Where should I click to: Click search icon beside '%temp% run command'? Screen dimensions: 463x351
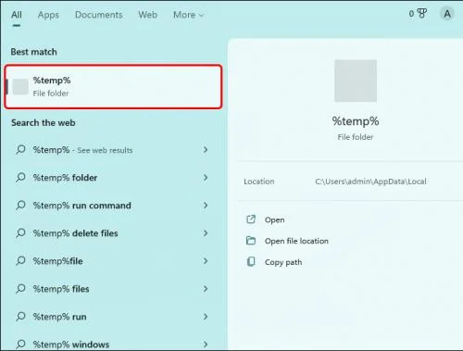pos(20,206)
